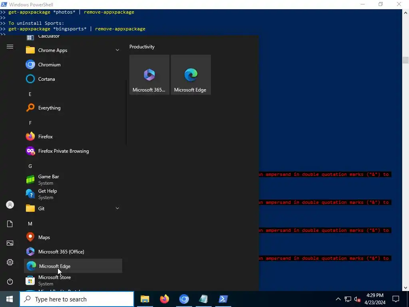Open the Everything search app

tap(73, 108)
